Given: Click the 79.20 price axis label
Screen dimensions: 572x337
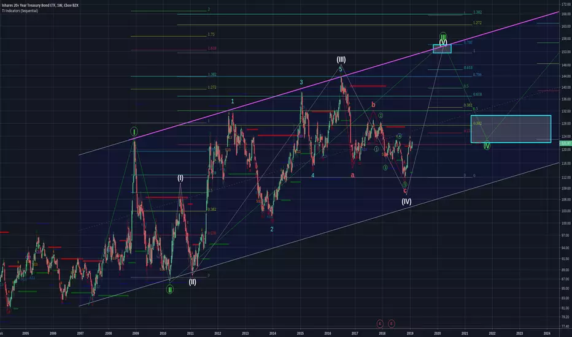Looking at the screenshot, I should click(x=566, y=317).
